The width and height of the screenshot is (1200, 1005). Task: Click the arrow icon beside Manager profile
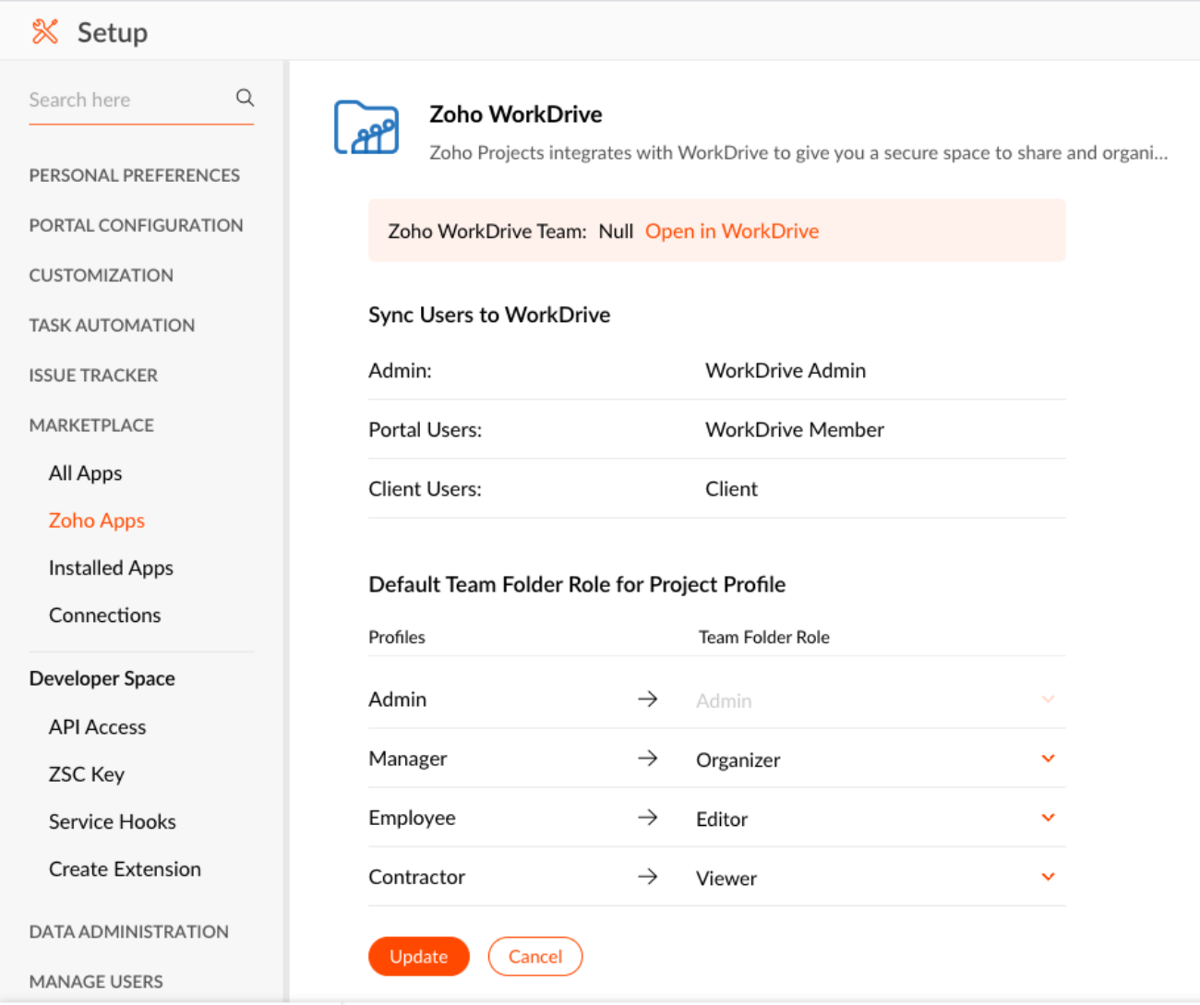tap(649, 758)
